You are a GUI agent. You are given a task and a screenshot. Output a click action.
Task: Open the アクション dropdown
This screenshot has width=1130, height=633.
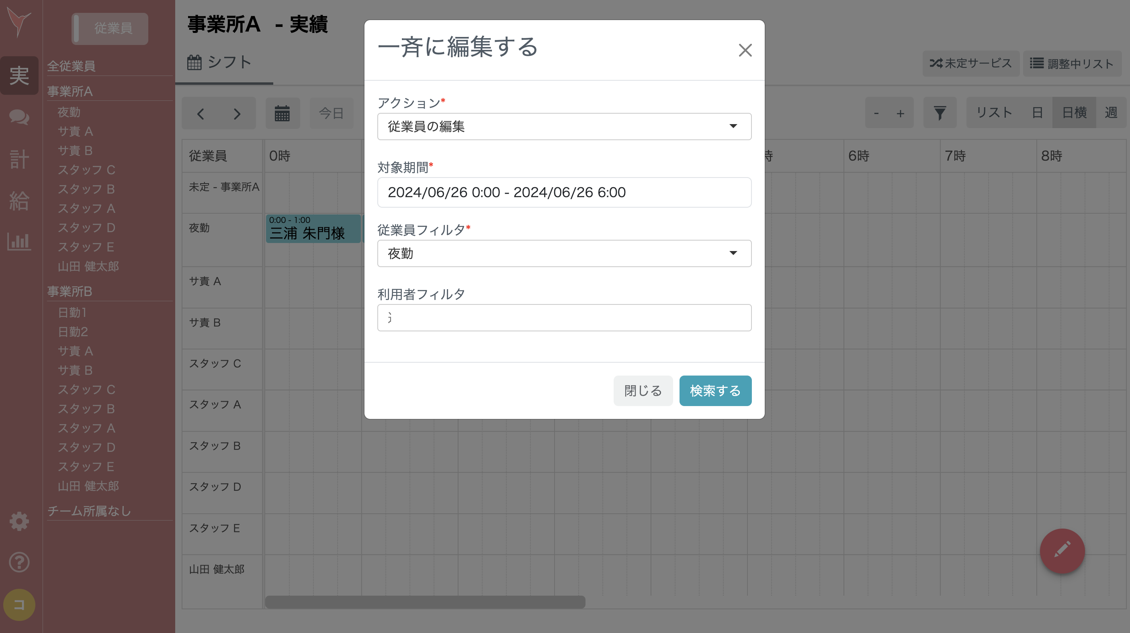[564, 127]
